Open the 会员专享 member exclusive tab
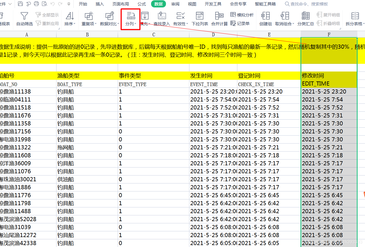This screenshot has width=365, height=247. click(238, 4)
